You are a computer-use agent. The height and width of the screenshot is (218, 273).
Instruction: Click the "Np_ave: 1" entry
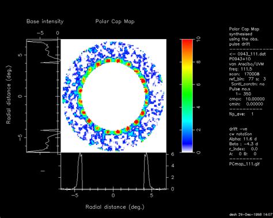(x=241, y=114)
